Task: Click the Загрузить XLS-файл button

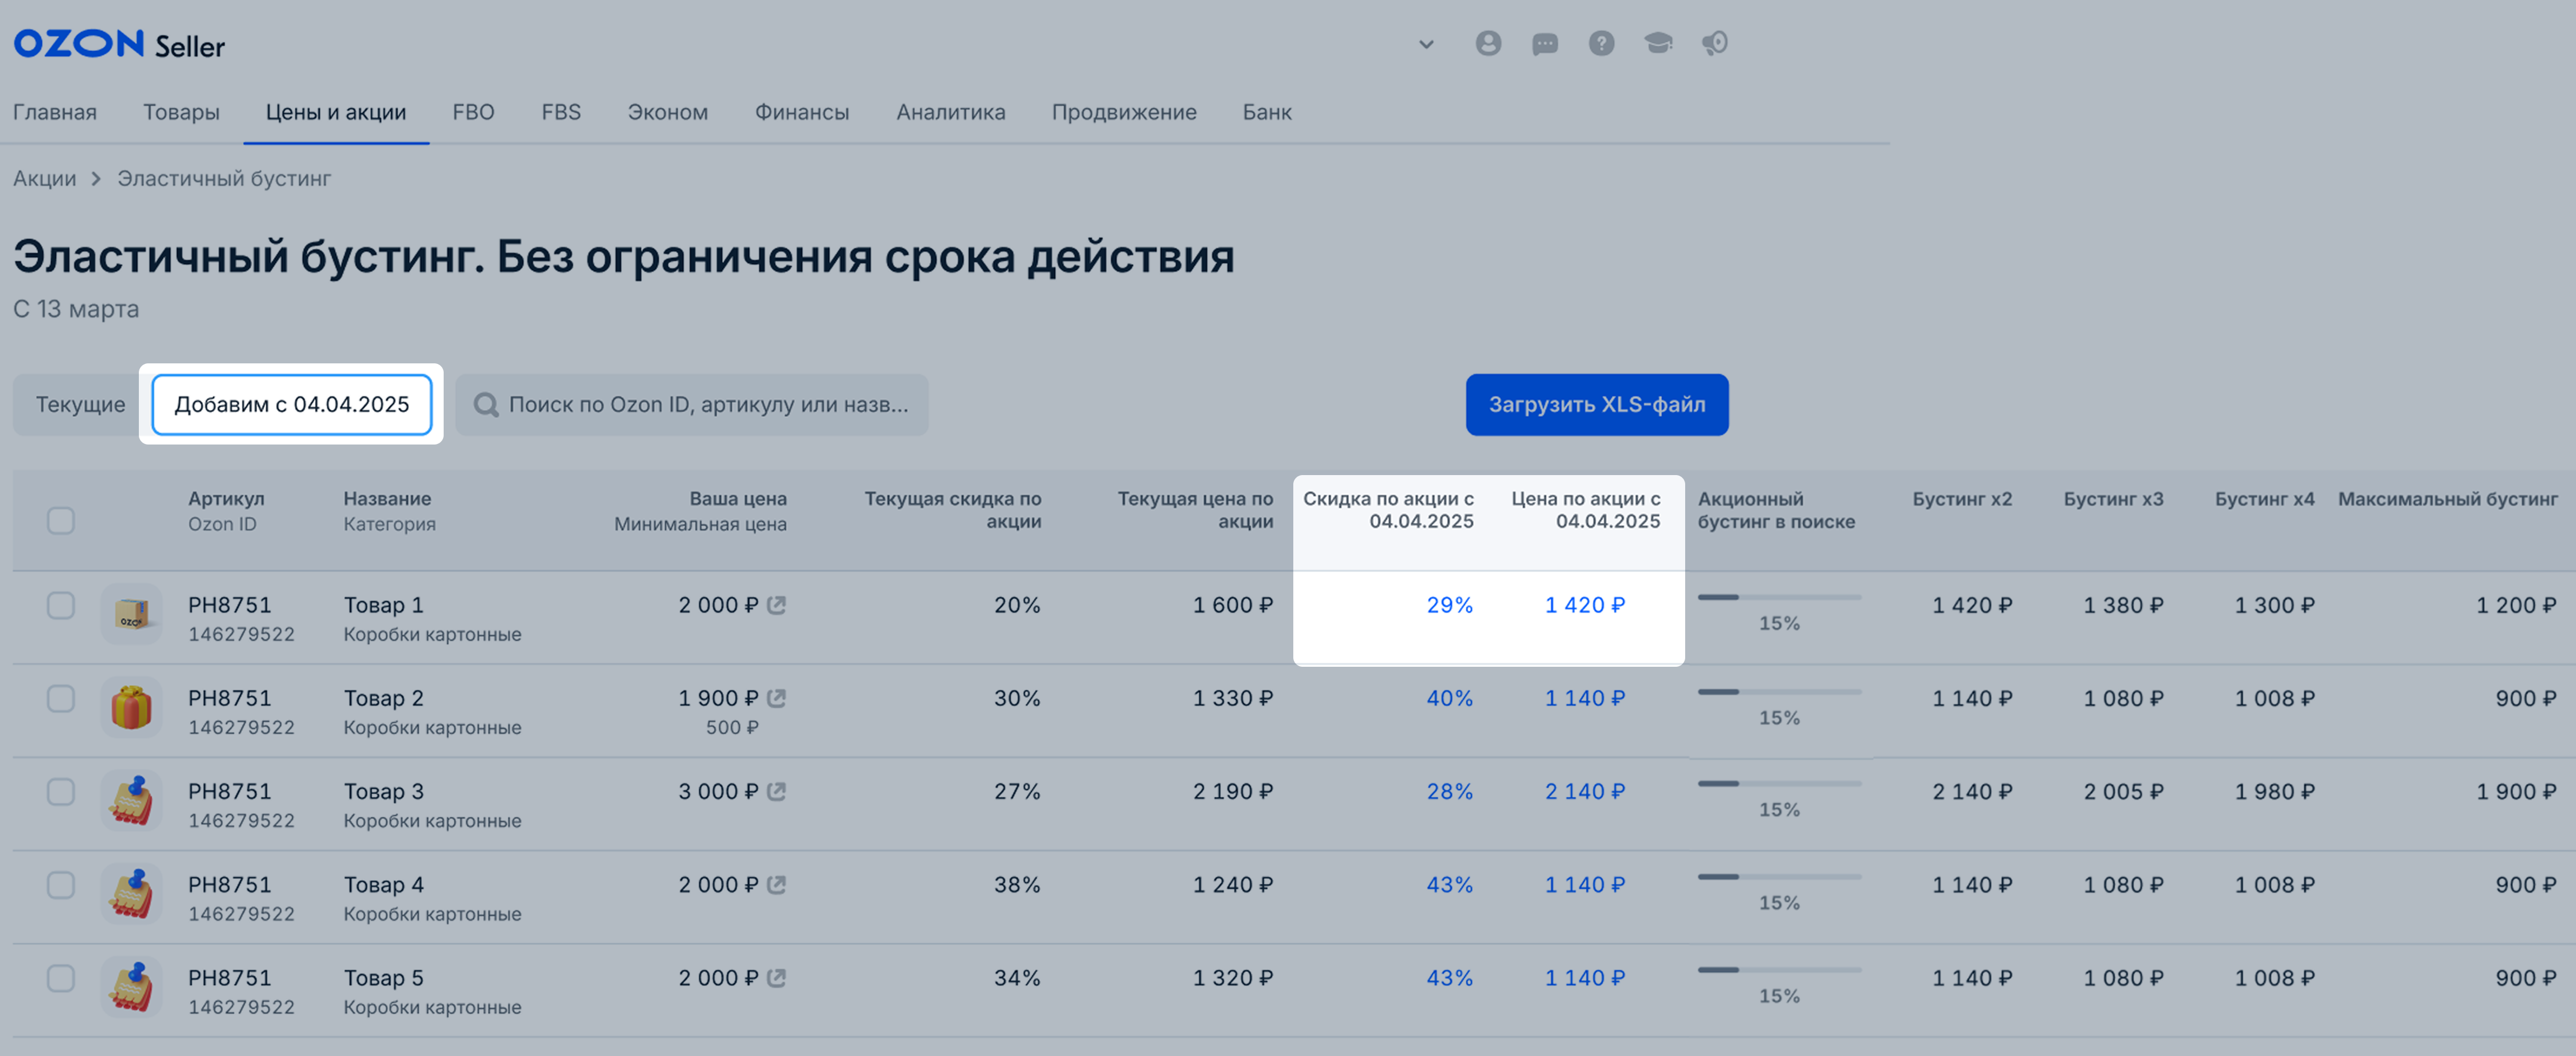Action: [x=1596, y=405]
